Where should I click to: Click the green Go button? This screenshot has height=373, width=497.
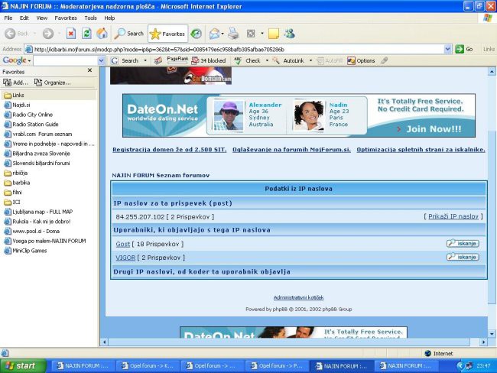[x=464, y=49]
